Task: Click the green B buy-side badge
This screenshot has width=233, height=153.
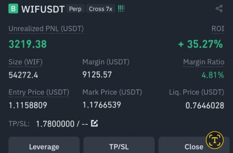Action: (13, 9)
